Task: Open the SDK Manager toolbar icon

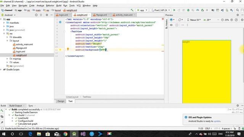Action: point(232,10)
